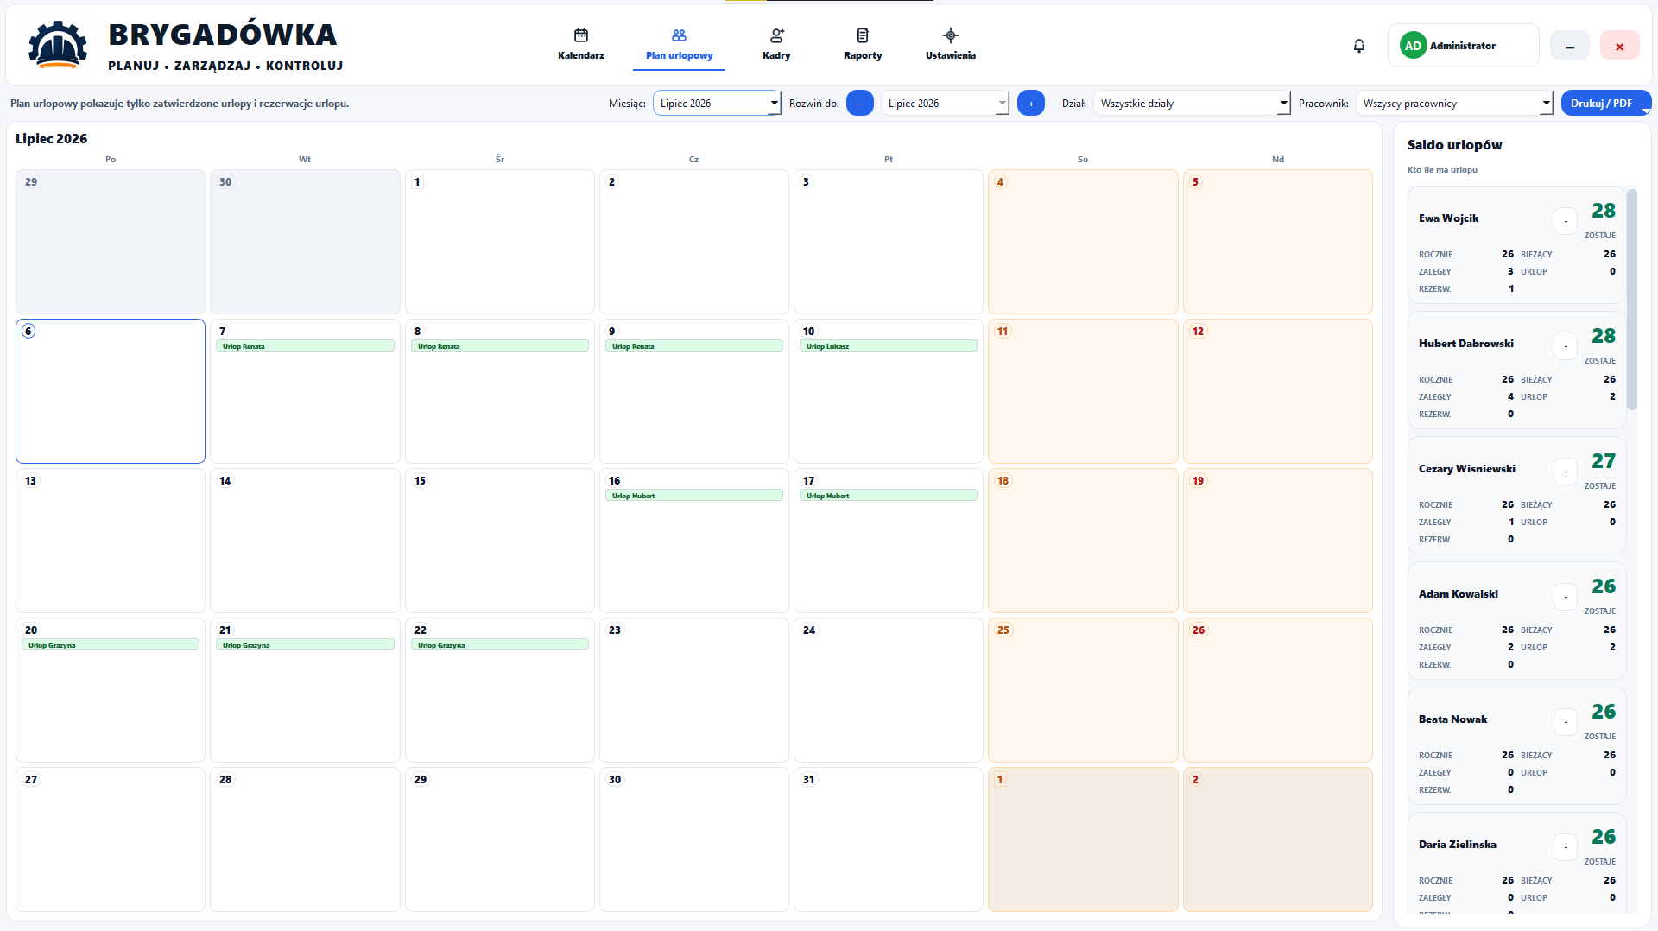Open Hubert Dabrowski's balance details button
The width and height of the screenshot is (1658, 931).
[x=1566, y=346]
